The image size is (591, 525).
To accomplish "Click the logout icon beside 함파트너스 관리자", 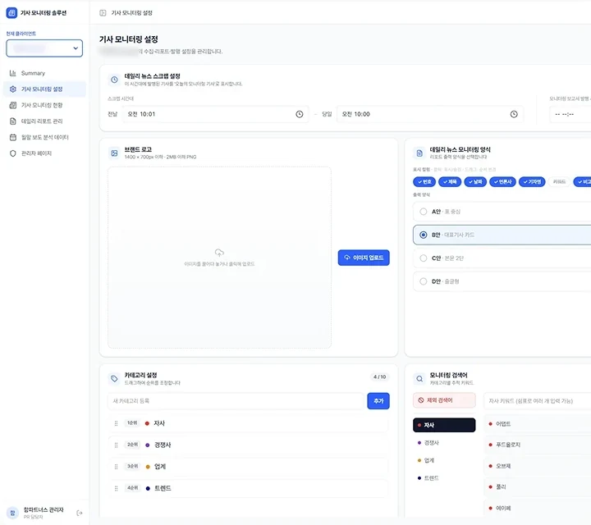I will pos(79,513).
